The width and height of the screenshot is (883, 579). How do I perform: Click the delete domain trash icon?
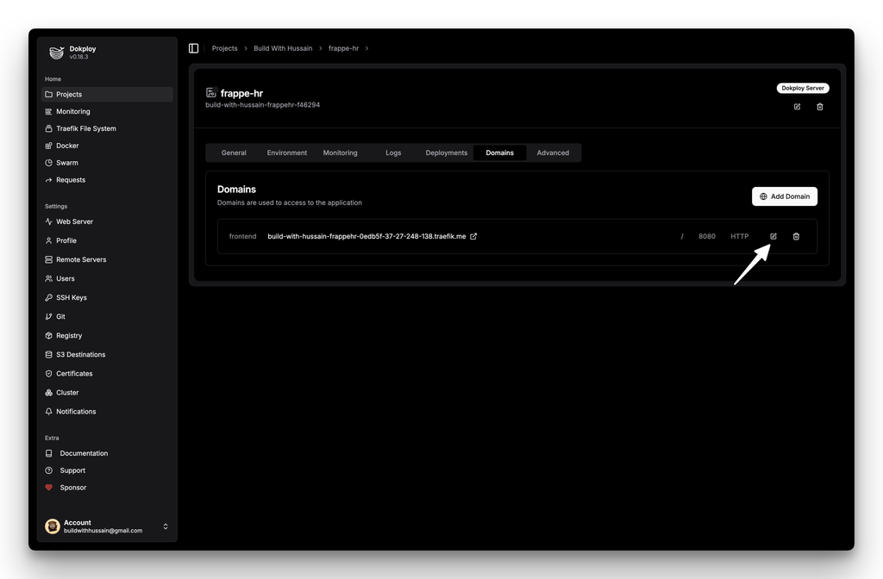point(796,236)
